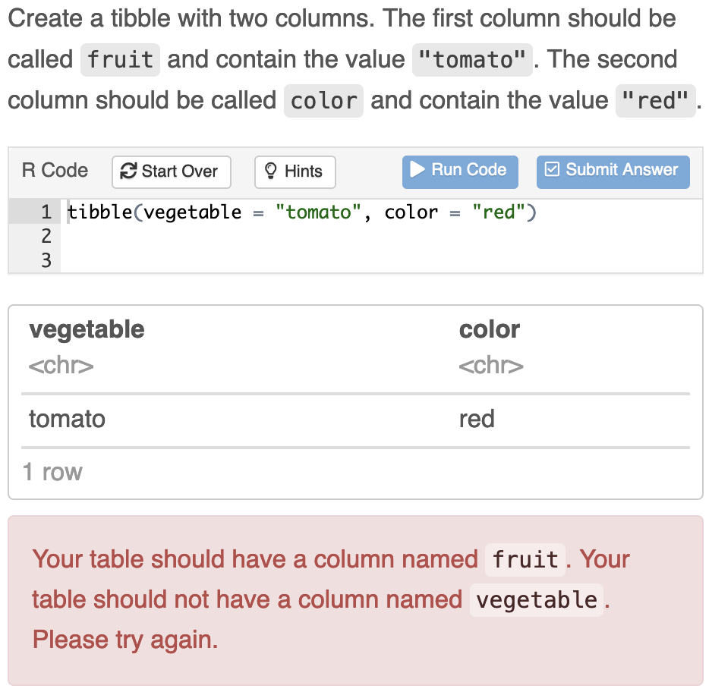The image size is (712, 695).
Task: Click line number 3 in editor gutter
Action: (x=46, y=260)
